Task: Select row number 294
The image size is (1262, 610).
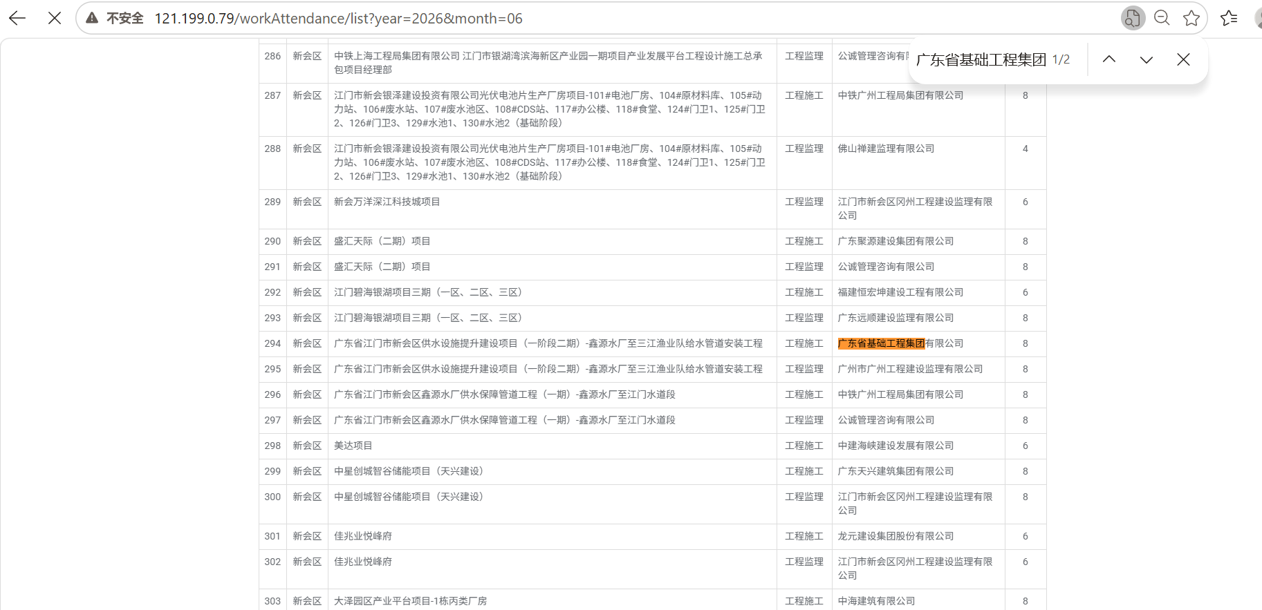Action: [x=272, y=343]
